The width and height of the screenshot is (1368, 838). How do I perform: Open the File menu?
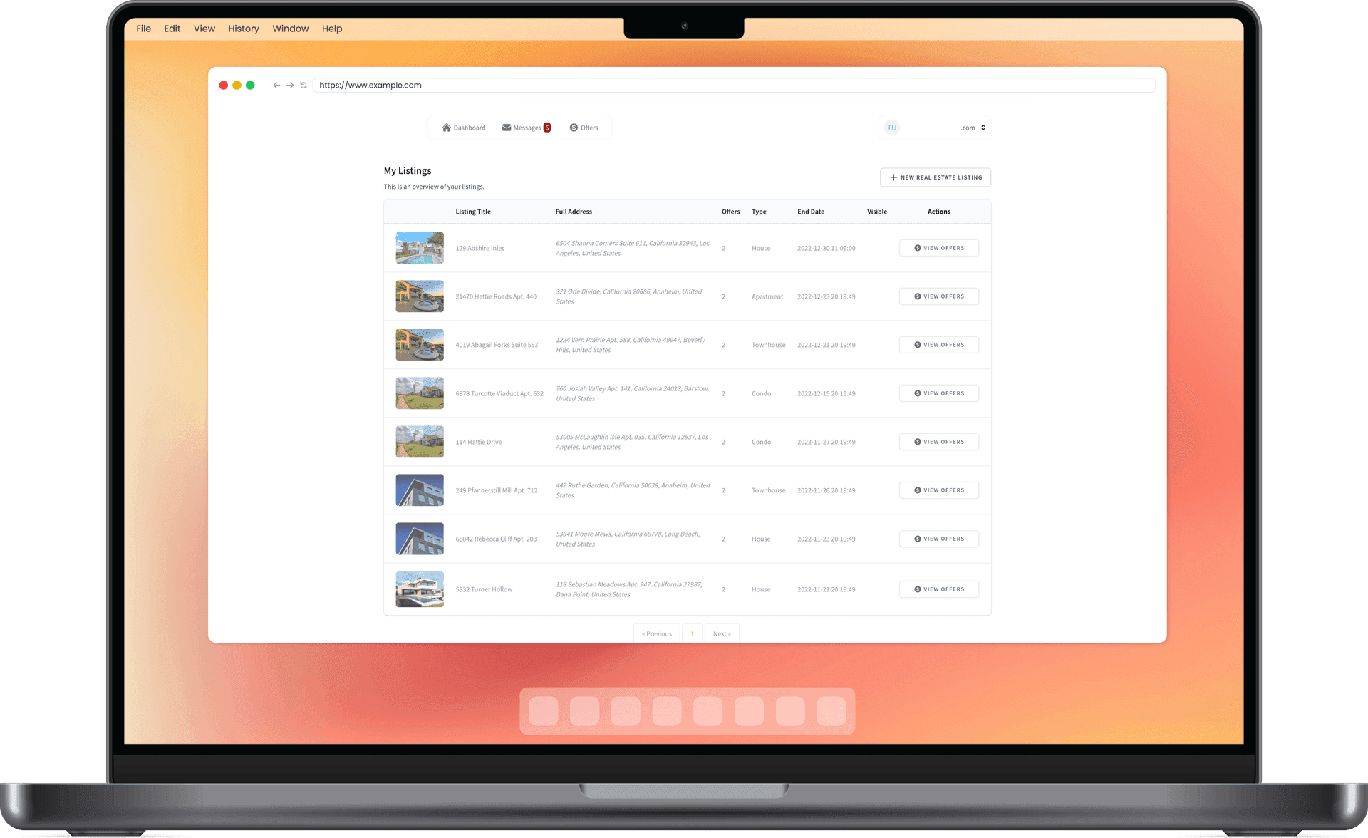click(143, 29)
